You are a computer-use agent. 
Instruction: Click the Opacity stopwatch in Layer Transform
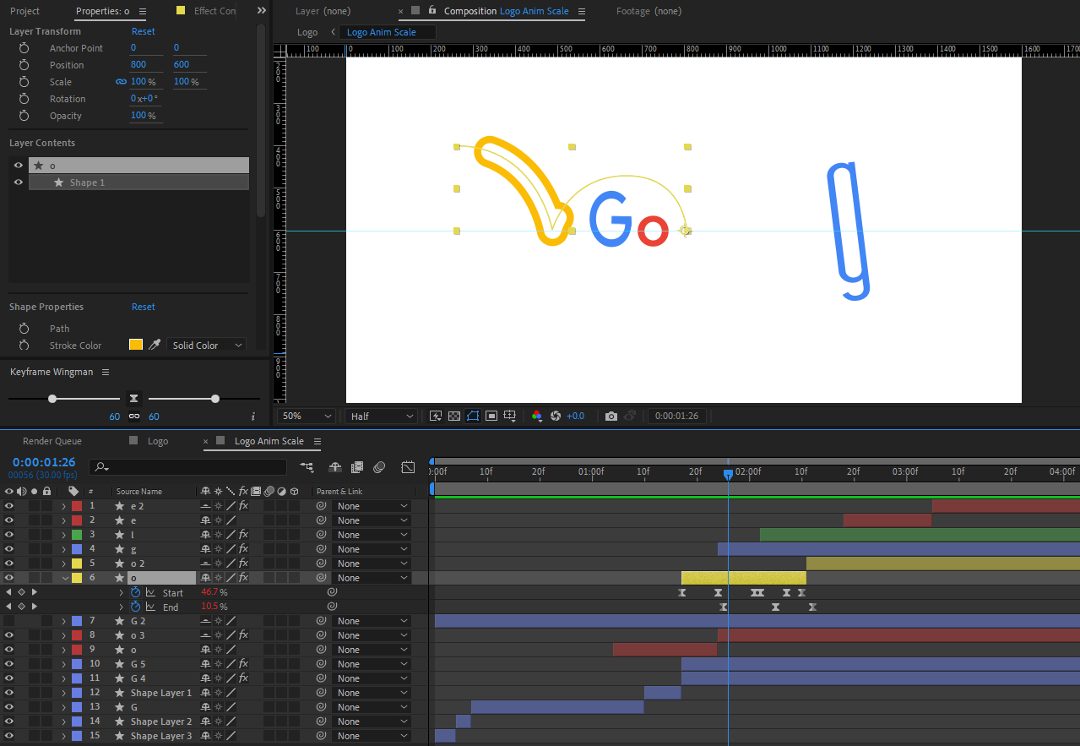[24, 116]
